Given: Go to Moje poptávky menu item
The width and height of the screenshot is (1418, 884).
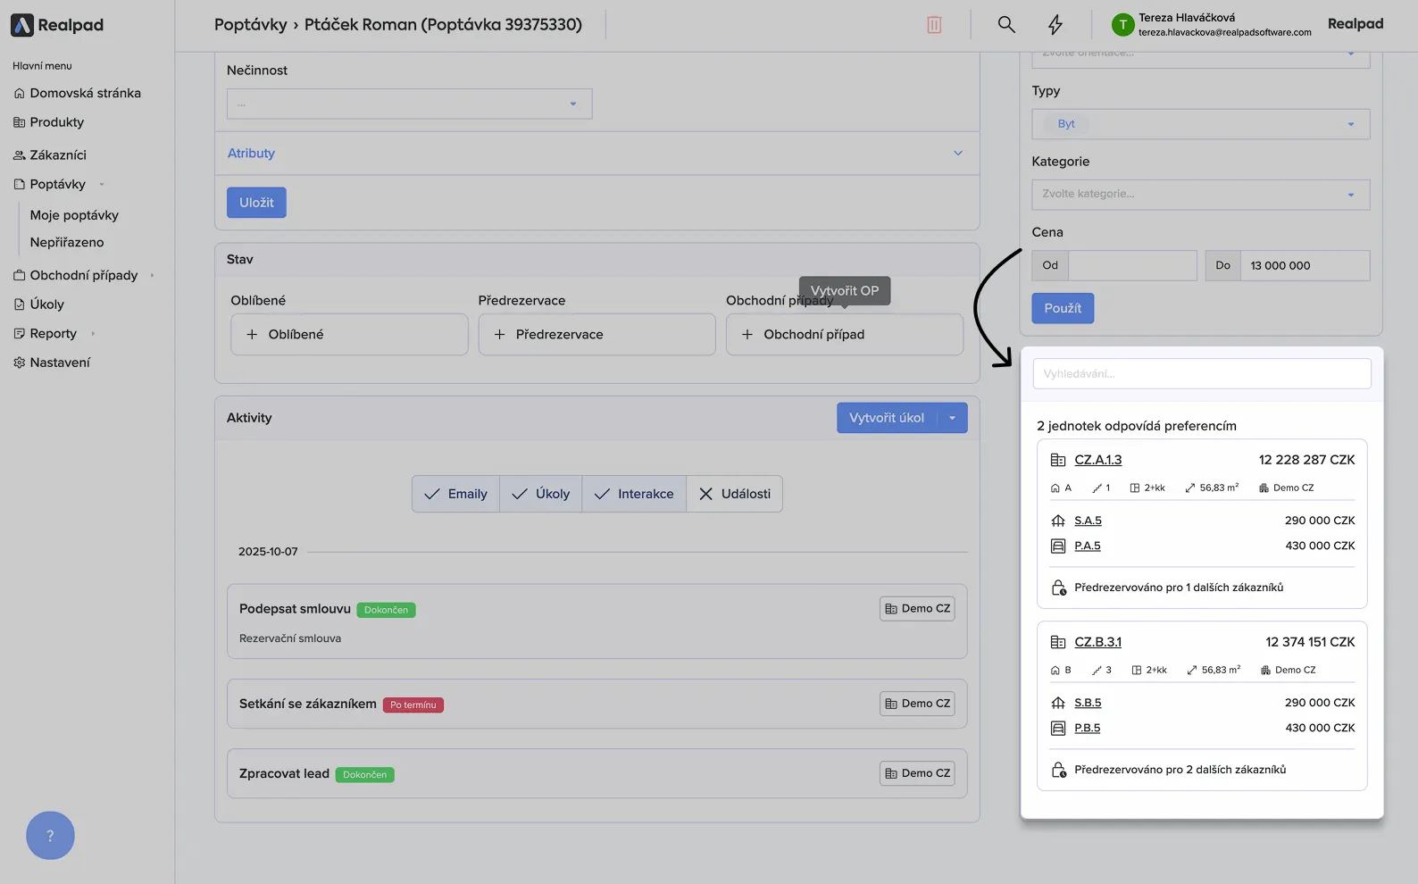Looking at the screenshot, I should click(x=74, y=215).
